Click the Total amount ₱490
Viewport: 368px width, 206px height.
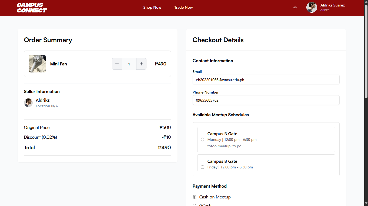(x=165, y=147)
